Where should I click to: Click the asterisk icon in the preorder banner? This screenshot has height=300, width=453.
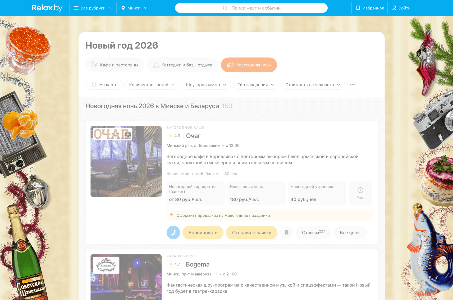click(x=171, y=215)
